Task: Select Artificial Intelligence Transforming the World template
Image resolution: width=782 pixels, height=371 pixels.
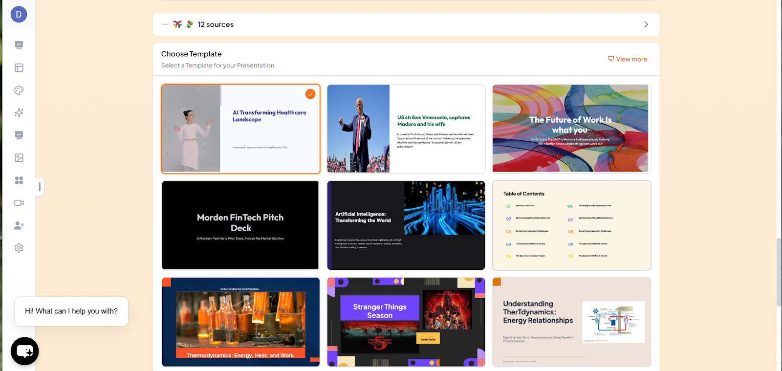Action: pyautogui.click(x=406, y=225)
